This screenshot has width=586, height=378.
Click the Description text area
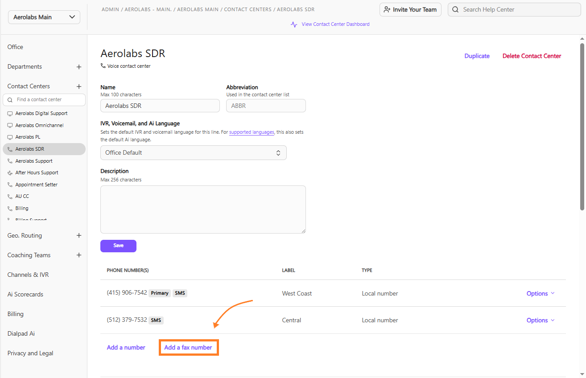pos(203,210)
